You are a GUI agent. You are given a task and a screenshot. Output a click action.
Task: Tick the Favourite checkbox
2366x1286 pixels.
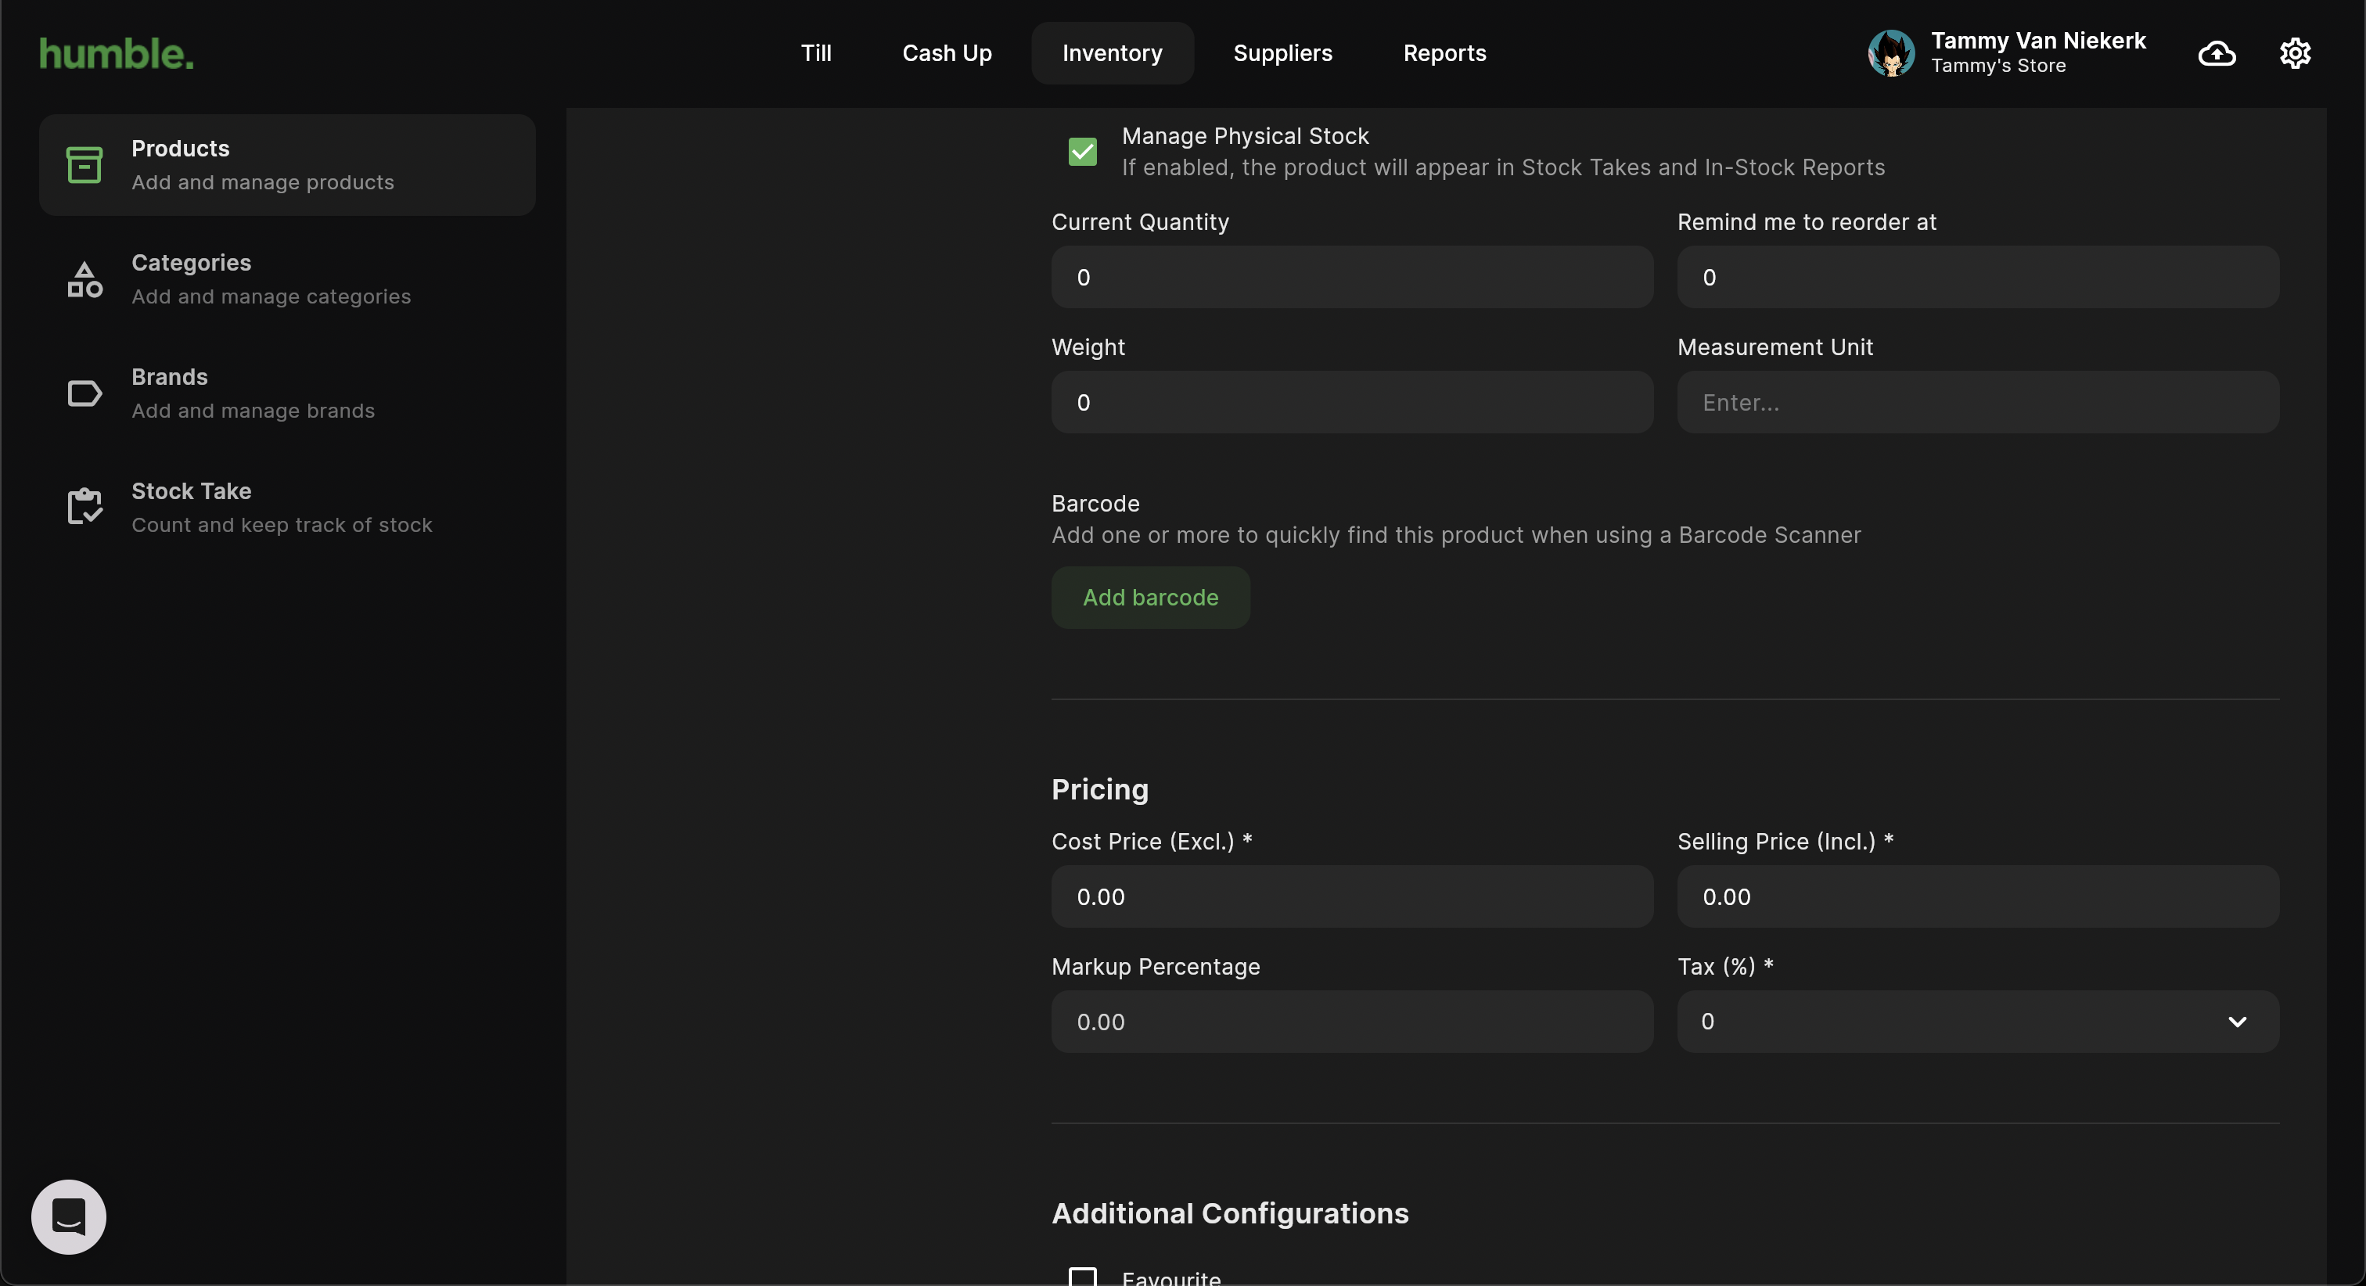tap(1082, 1277)
